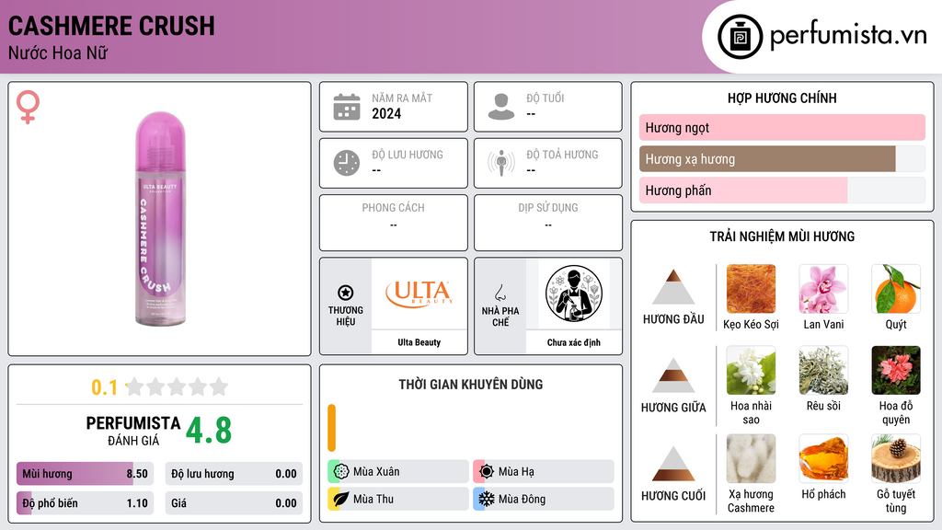Click the calendar icon beside Năm ra mắt
Image resolution: width=942 pixels, height=530 pixels.
pyautogui.click(x=347, y=107)
